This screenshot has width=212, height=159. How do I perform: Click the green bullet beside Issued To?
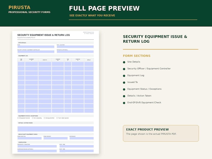click(x=124, y=82)
